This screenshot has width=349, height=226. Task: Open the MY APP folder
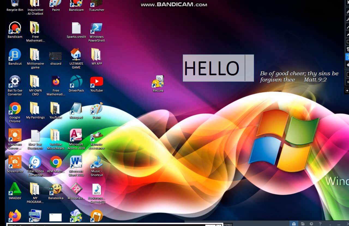pyautogui.click(x=97, y=57)
